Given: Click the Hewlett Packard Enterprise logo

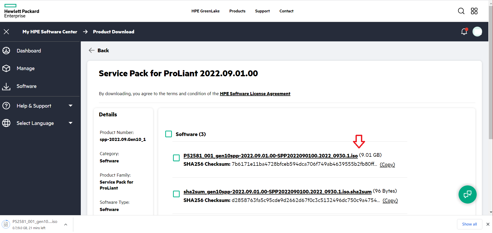Looking at the screenshot, I should pyautogui.click(x=22, y=11).
